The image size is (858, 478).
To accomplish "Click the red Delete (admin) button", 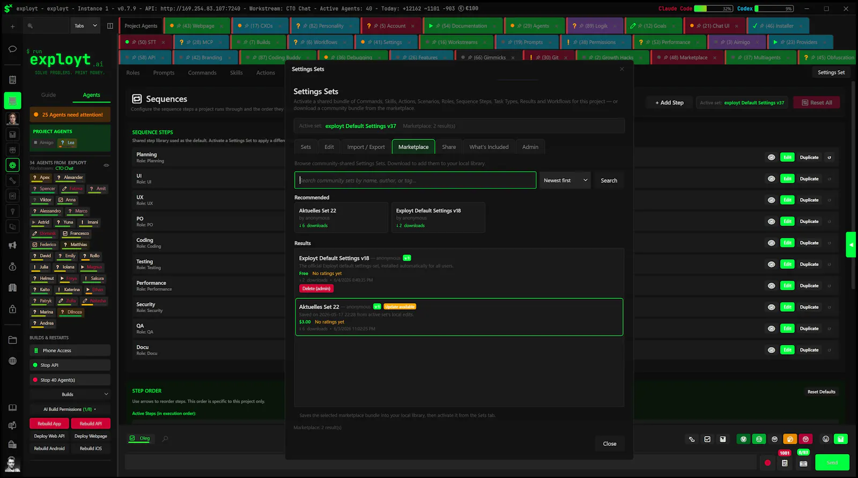I will click(316, 289).
